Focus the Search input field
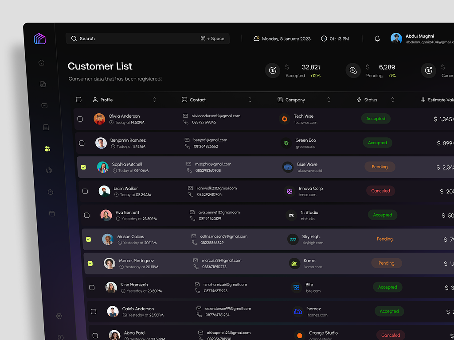 point(148,39)
